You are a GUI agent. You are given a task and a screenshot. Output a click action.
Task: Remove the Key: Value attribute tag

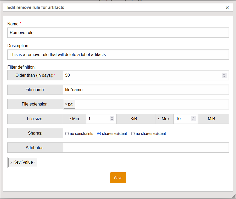(x=11, y=163)
